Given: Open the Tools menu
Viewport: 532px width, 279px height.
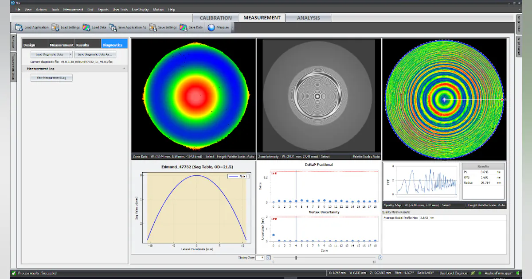Looking at the screenshot, I should coord(55,9).
